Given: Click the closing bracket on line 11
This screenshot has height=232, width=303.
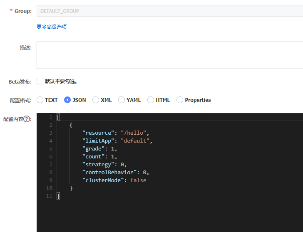Looking at the screenshot, I should 58,196.
